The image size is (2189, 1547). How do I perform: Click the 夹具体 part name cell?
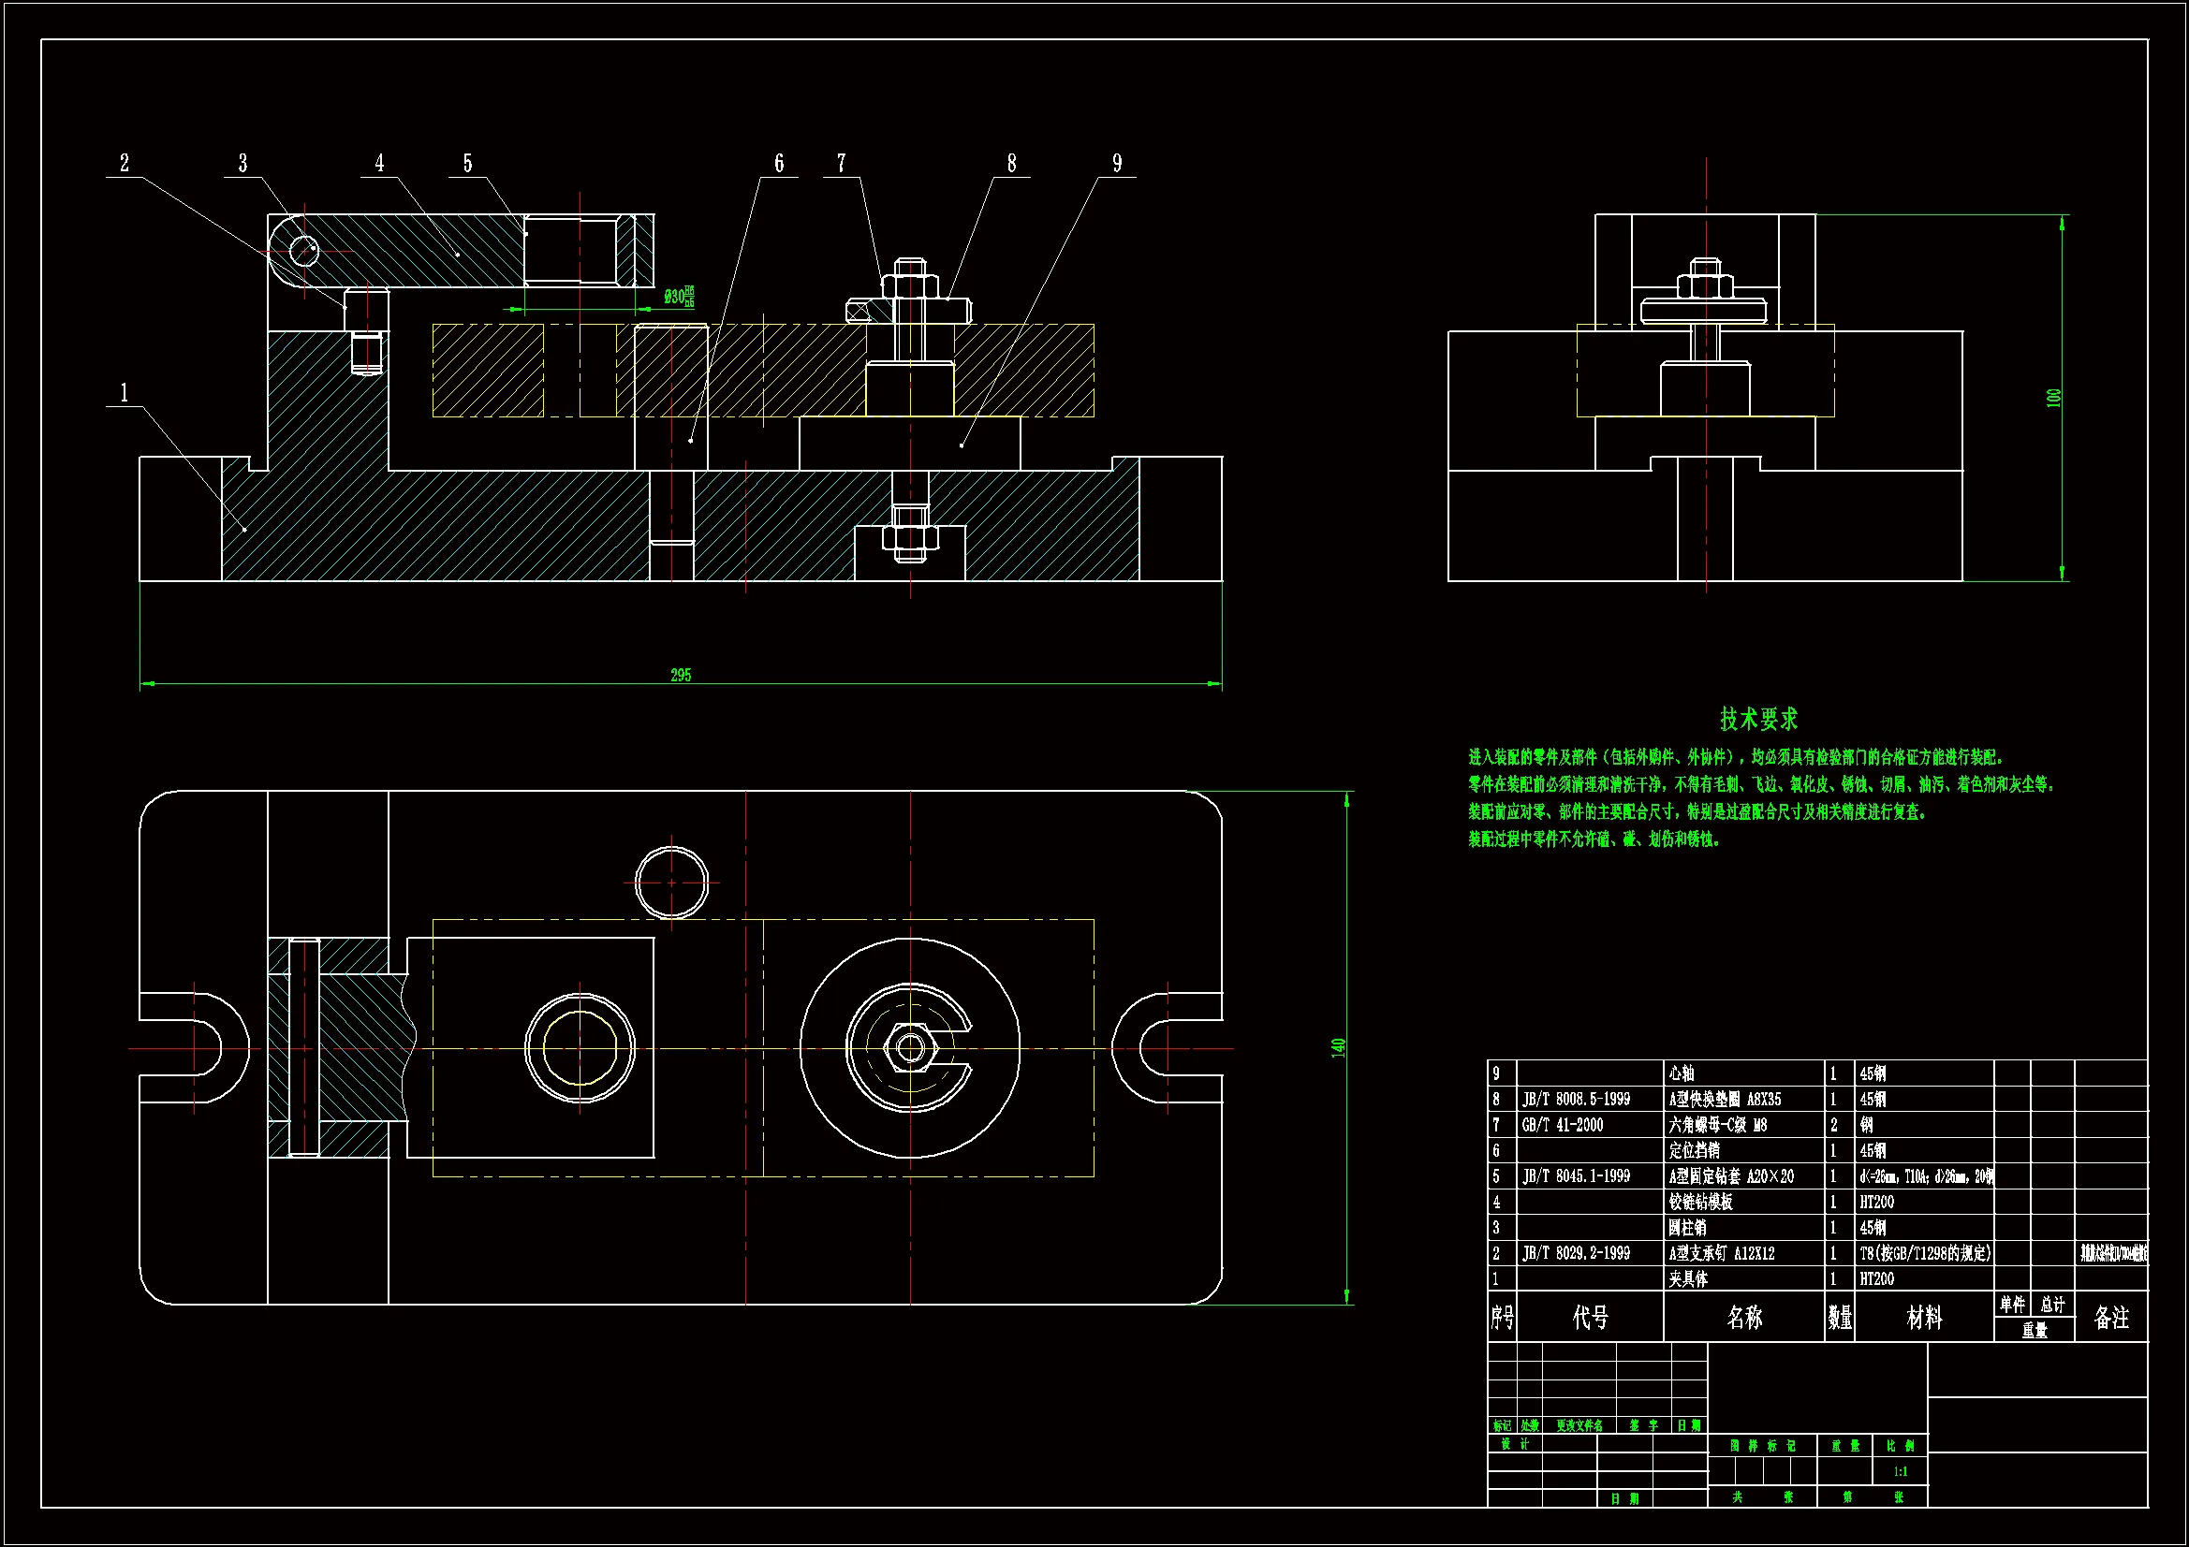pos(1687,1279)
